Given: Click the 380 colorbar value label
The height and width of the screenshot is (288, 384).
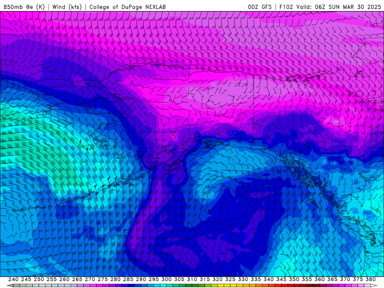Looking at the screenshot, I should click(371, 279).
